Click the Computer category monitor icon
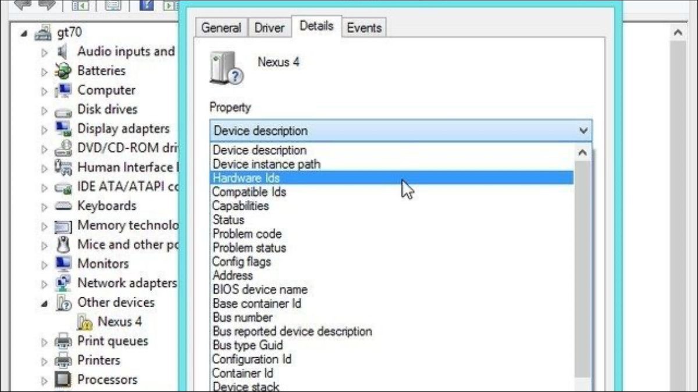 pos(63,91)
